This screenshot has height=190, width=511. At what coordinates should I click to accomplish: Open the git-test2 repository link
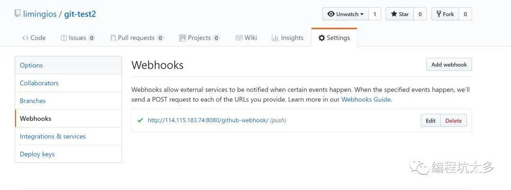[x=80, y=14]
